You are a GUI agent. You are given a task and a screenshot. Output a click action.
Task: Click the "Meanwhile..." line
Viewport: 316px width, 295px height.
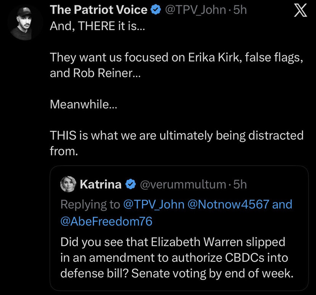pos(84,104)
